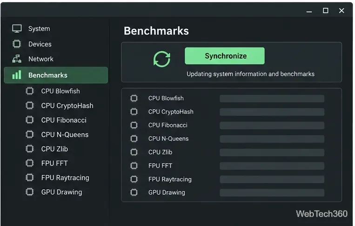Click the FPU Raytracing progress bar
The height and width of the screenshot is (226, 355).
click(x=272, y=179)
